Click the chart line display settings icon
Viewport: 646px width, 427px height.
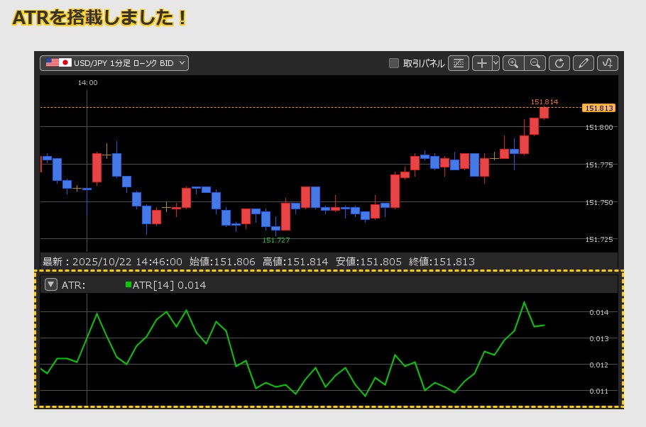pos(459,63)
